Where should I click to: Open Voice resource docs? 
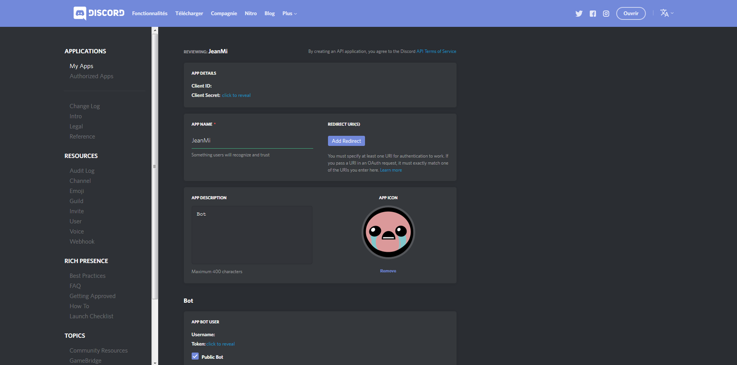coord(77,231)
